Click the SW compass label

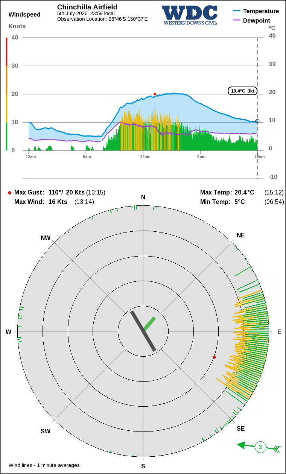[x=46, y=431]
